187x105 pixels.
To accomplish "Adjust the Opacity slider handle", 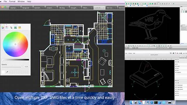I will pos(22,67).
